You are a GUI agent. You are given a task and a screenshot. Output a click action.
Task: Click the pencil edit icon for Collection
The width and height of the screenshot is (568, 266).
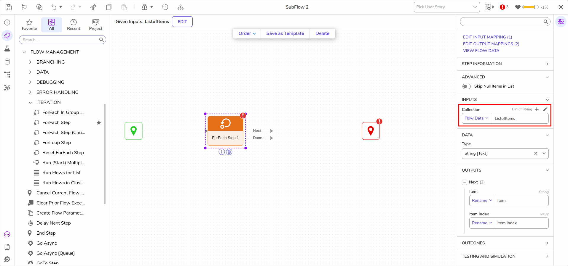(545, 109)
